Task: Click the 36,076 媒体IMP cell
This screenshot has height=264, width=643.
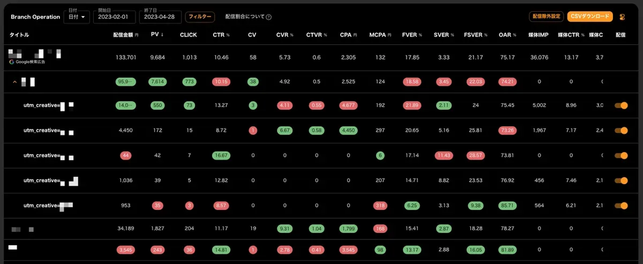Action: point(539,58)
